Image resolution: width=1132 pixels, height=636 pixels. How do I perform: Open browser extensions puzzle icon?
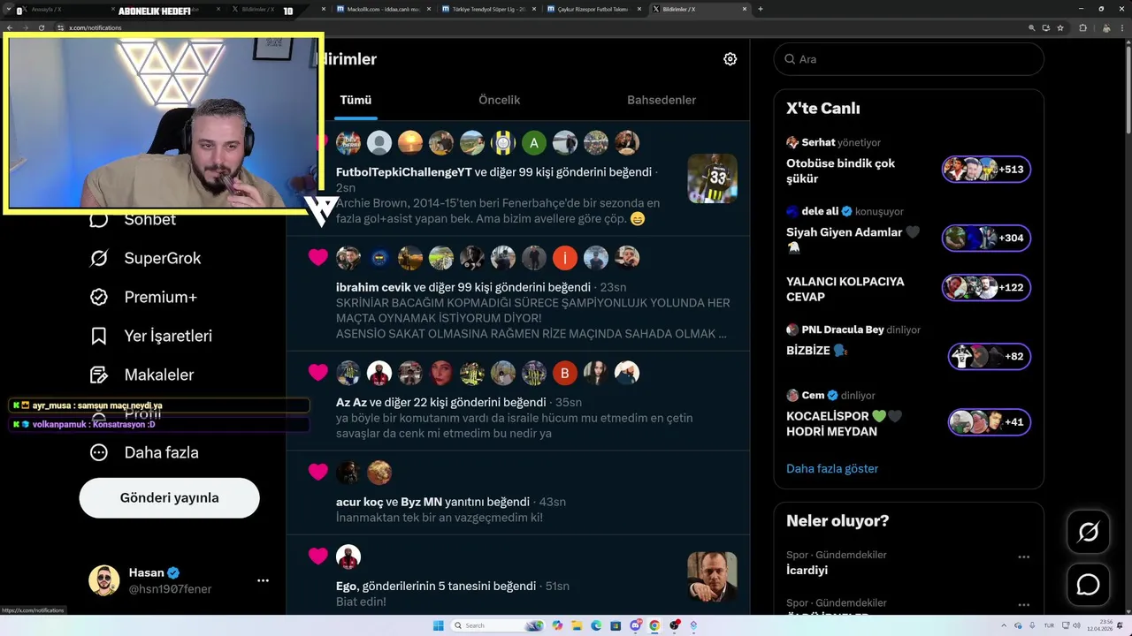1082,27
